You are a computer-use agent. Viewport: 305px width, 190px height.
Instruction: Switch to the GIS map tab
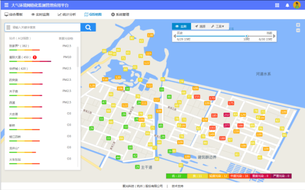93,14
